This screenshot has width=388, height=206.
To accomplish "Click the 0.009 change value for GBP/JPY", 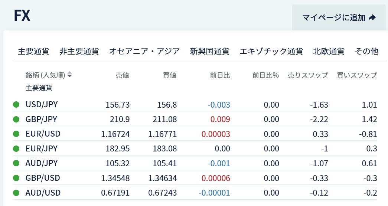I will [220, 120].
